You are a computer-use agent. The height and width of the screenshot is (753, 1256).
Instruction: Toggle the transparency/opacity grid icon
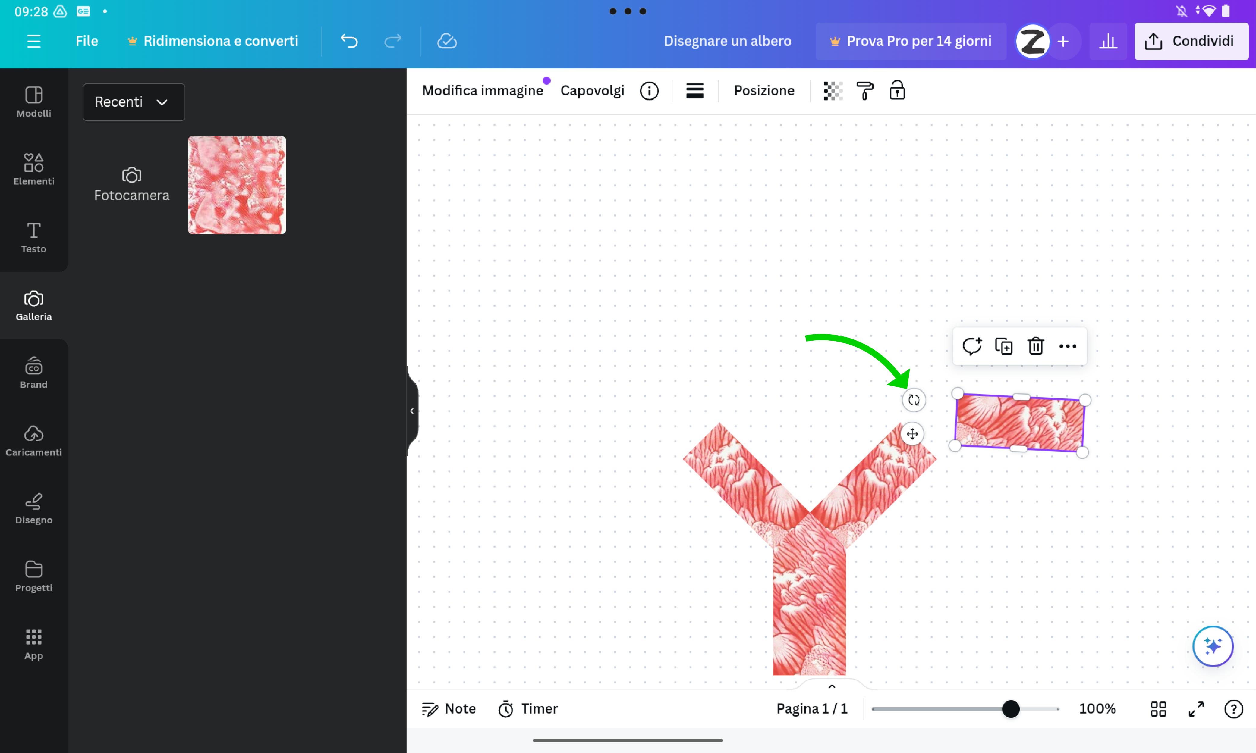tap(830, 90)
